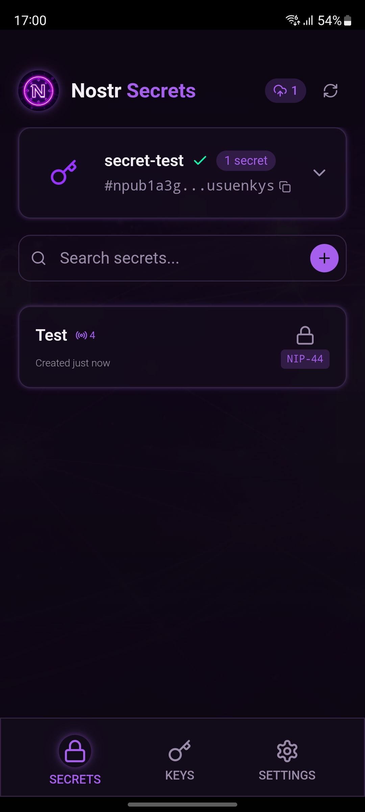Screen dimensions: 365x812
Task: Open the NIP-44 encryption badge
Action: coord(305,359)
